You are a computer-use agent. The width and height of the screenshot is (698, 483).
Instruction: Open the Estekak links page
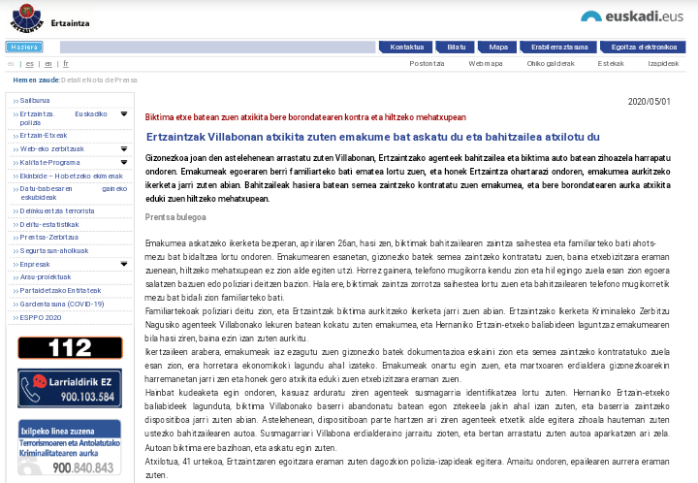click(x=611, y=64)
